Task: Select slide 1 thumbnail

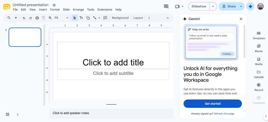Action: click(x=25, y=37)
